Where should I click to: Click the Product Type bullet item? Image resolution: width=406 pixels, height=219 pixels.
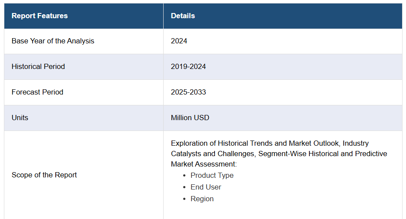[x=212, y=175]
